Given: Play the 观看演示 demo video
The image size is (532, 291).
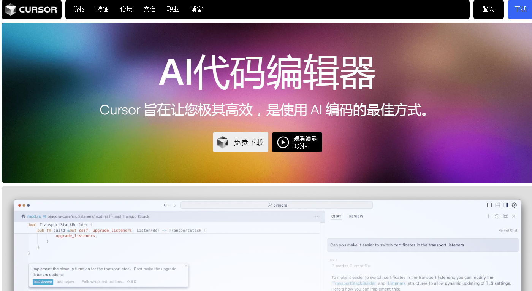Looking at the screenshot, I should pyautogui.click(x=297, y=142).
